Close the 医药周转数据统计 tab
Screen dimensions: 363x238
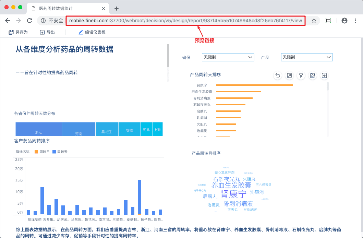coord(104,9)
